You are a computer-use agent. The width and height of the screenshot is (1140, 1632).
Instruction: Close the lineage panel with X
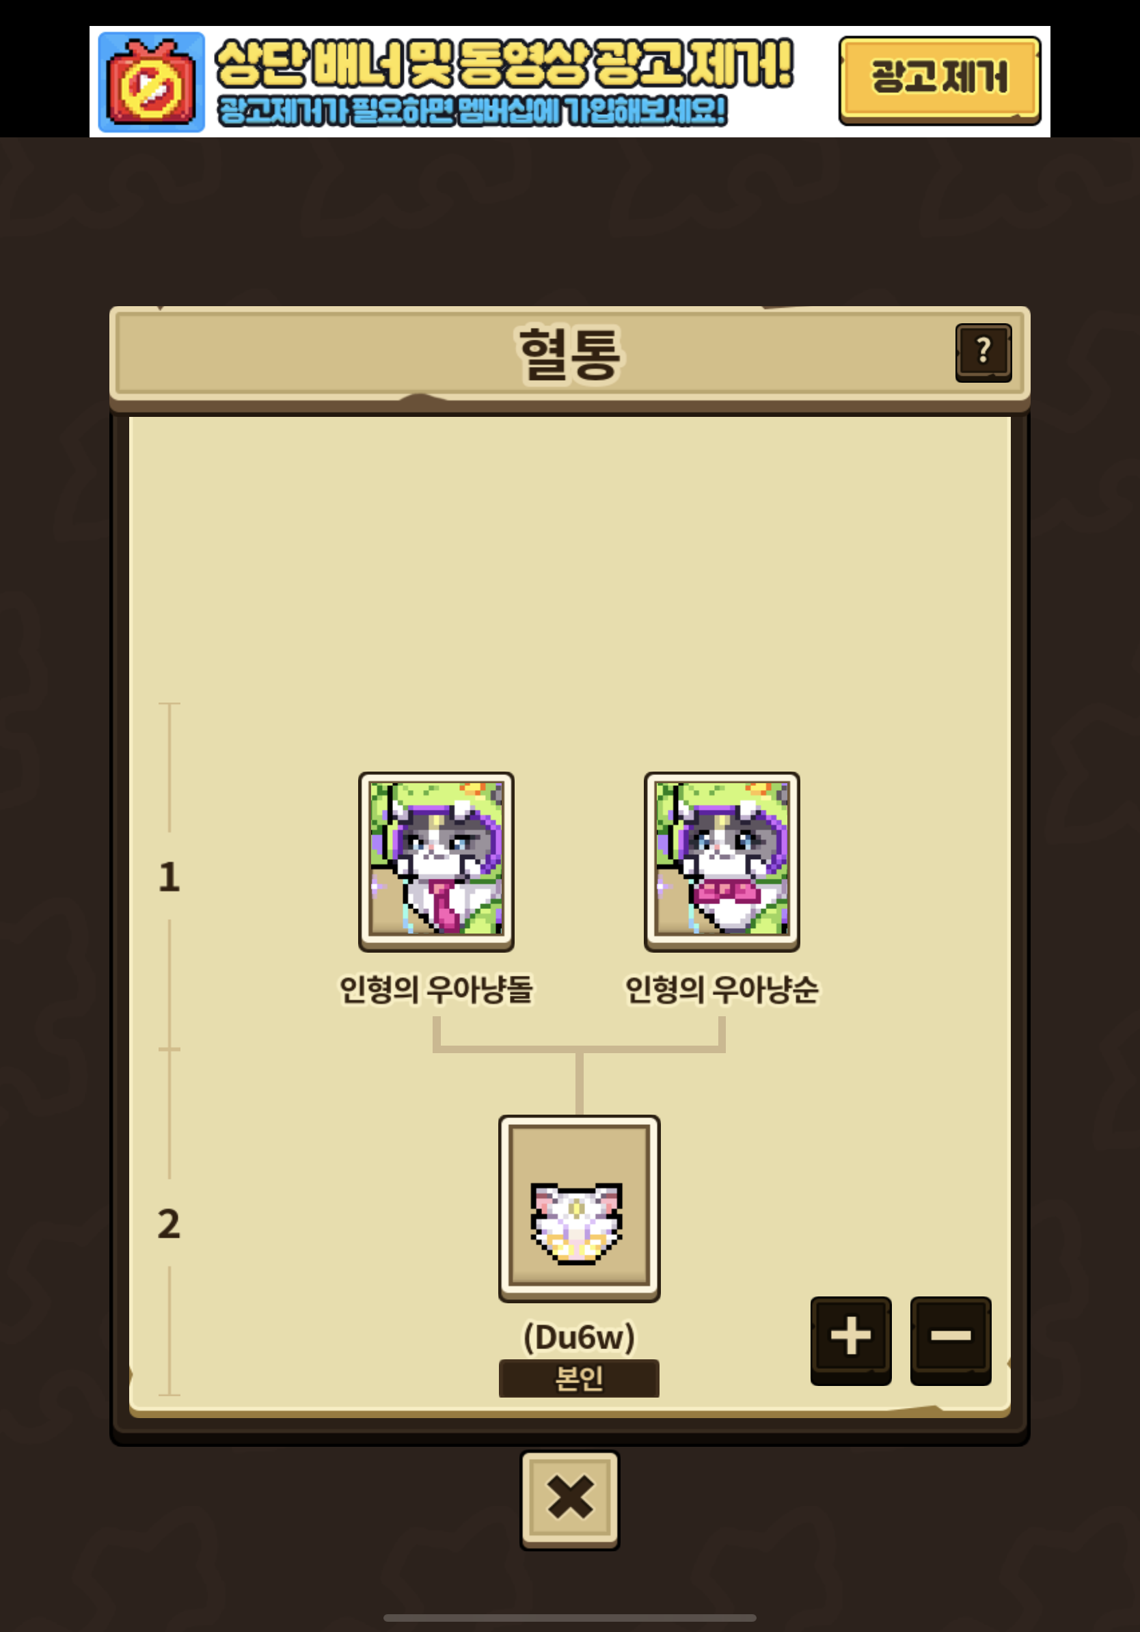pyautogui.click(x=570, y=1500)
